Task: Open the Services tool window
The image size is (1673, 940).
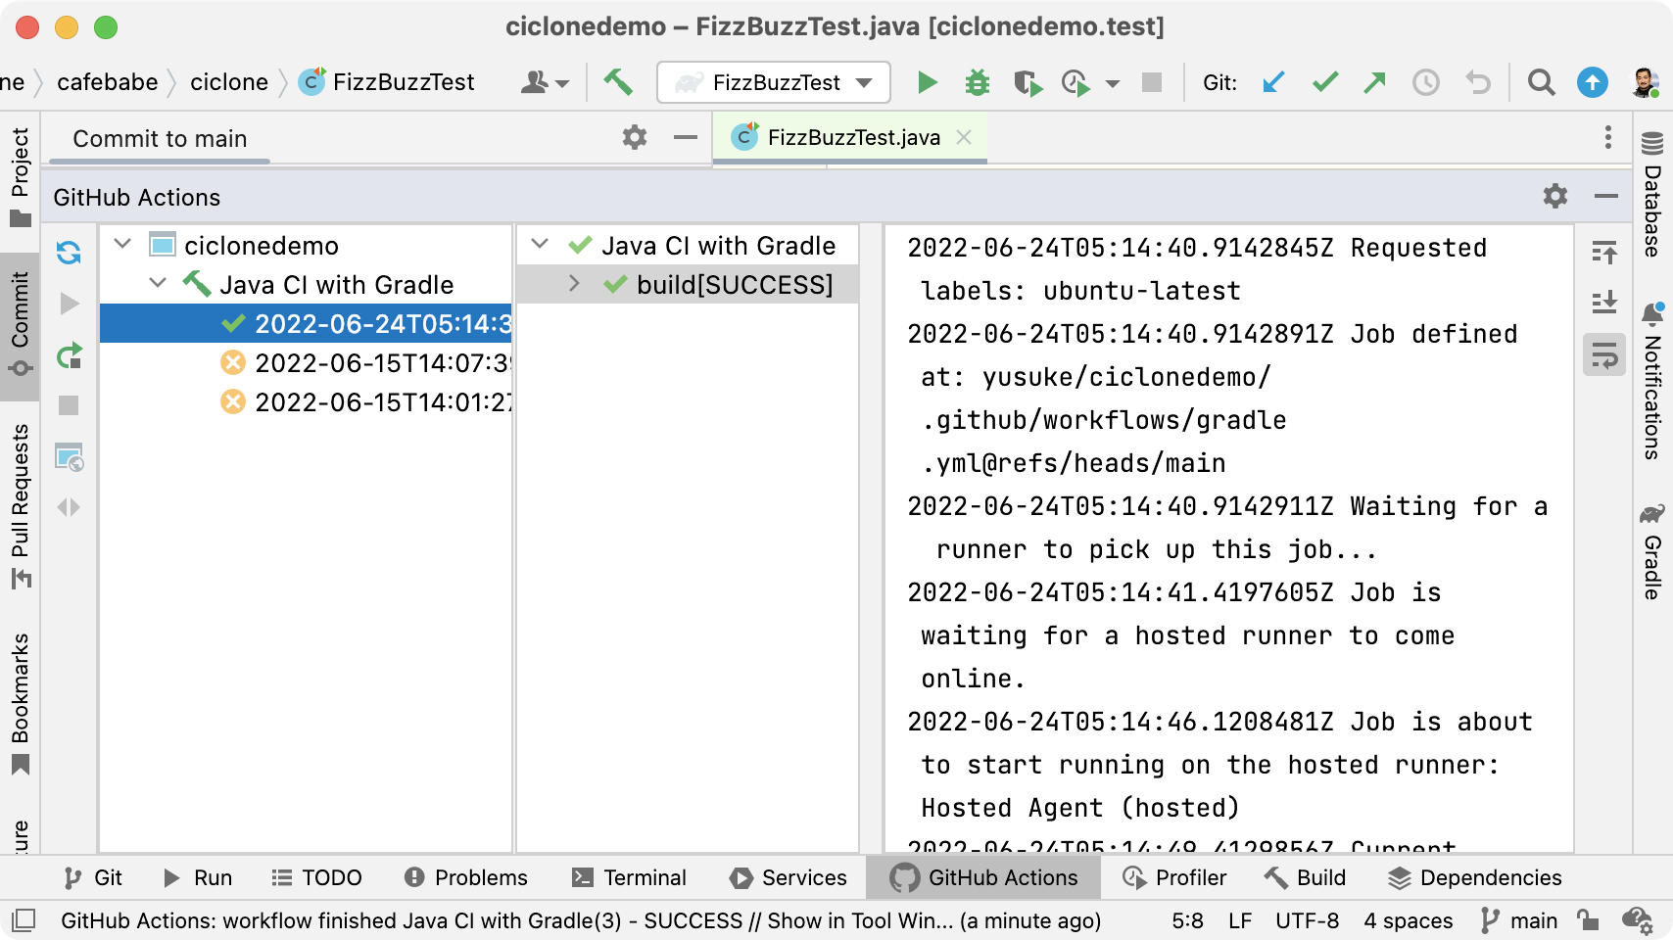Action: click(789, 877)
